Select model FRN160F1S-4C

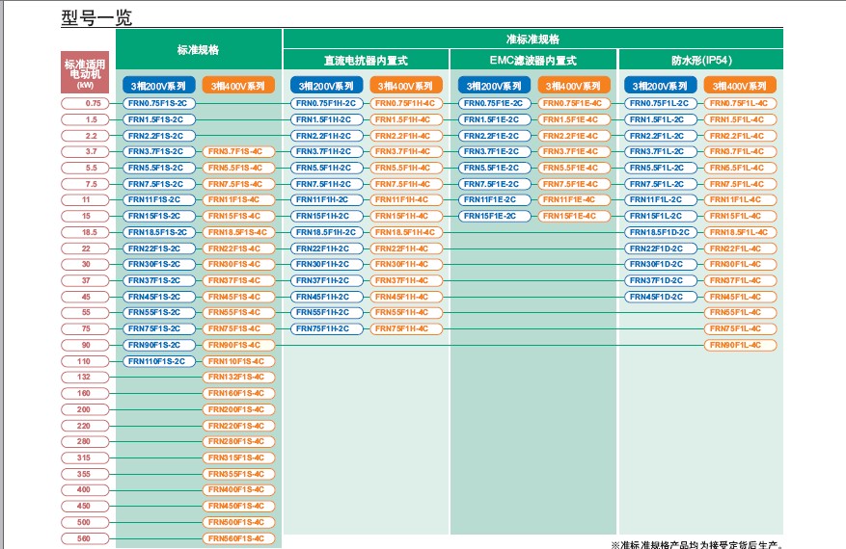[238, 393]
